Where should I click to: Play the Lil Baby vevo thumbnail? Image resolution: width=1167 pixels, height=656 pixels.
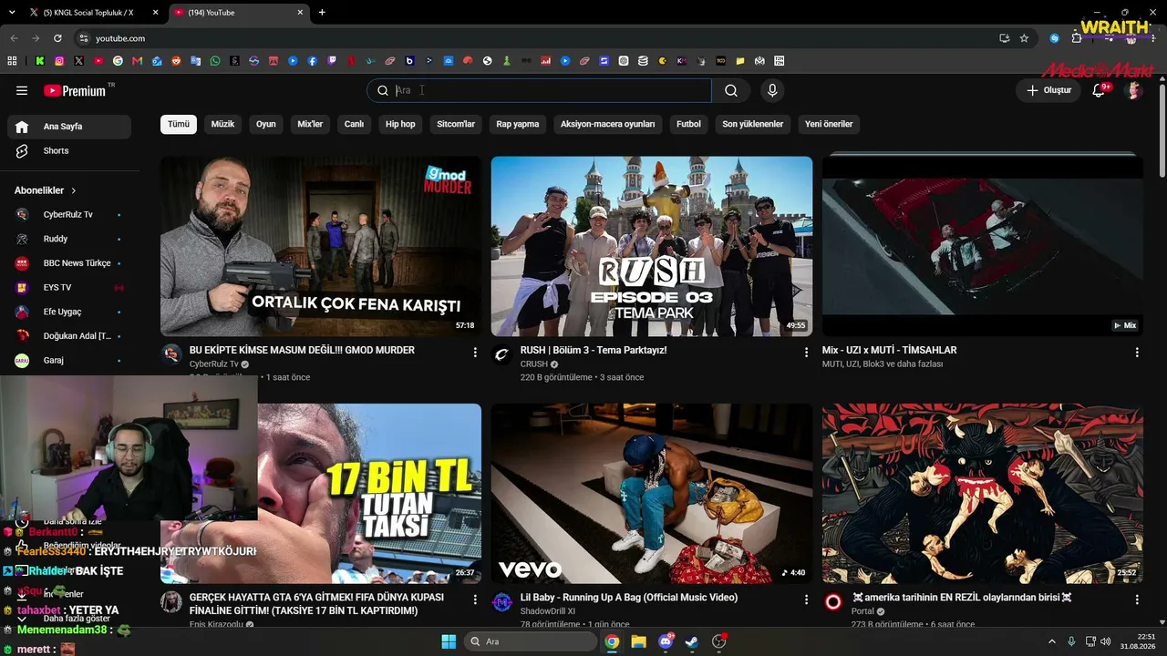coord(652,494)
